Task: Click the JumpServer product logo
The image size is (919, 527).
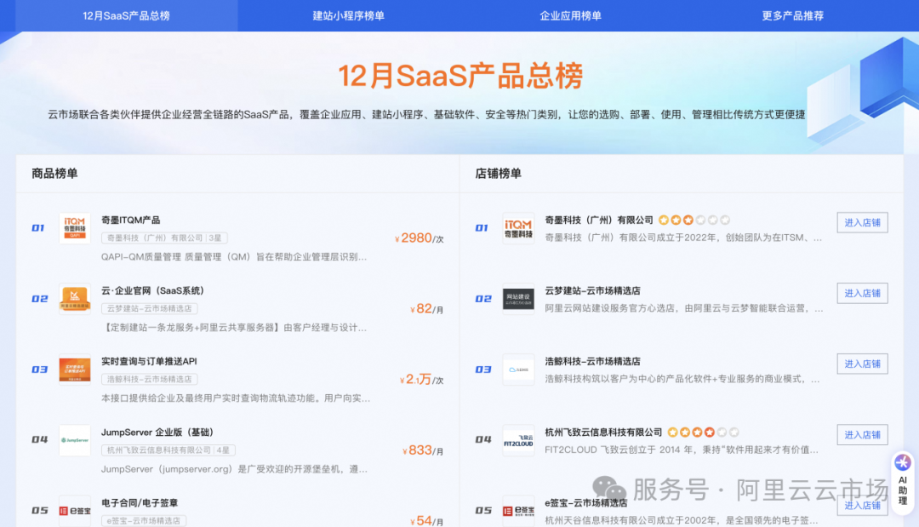Action: (x=75, y=441)
